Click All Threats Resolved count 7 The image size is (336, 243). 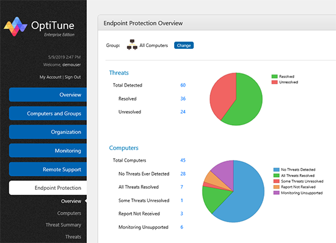point(181,187)
